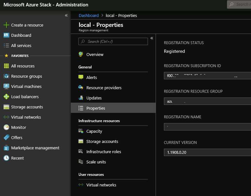Image resolution: width=251 pixels, height=196 pixels.
Task: Open Resource providers in blade menu
Action: point(104,88)
